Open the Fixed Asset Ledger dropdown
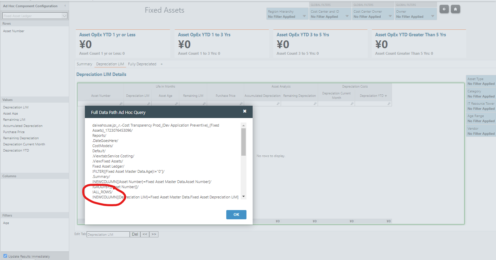This screenshot has height=260, width=496. coord(35,16)
